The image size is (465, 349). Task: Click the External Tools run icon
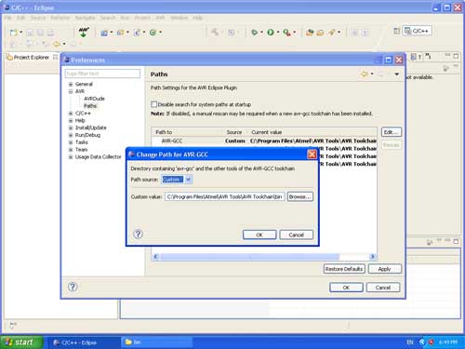pyautogui.click(x=286, y=33)
